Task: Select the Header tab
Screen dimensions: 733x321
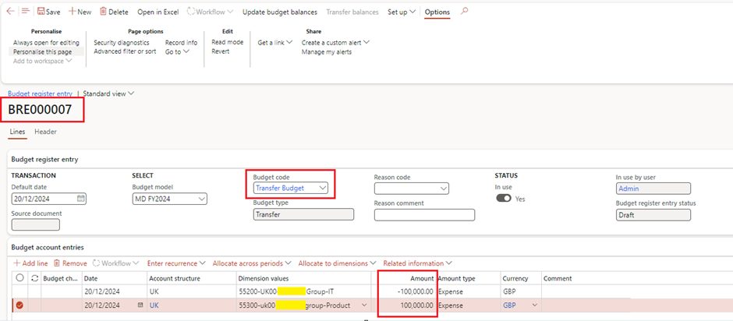Action: [x=46, y=132]
